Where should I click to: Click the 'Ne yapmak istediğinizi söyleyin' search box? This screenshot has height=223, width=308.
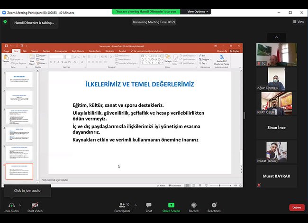147,51
